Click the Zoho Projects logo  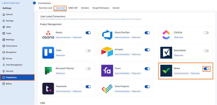(107, 89)
